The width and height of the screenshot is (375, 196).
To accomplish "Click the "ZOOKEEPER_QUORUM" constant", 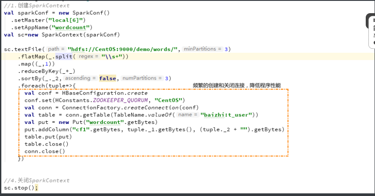I will [x=120, y=100].
